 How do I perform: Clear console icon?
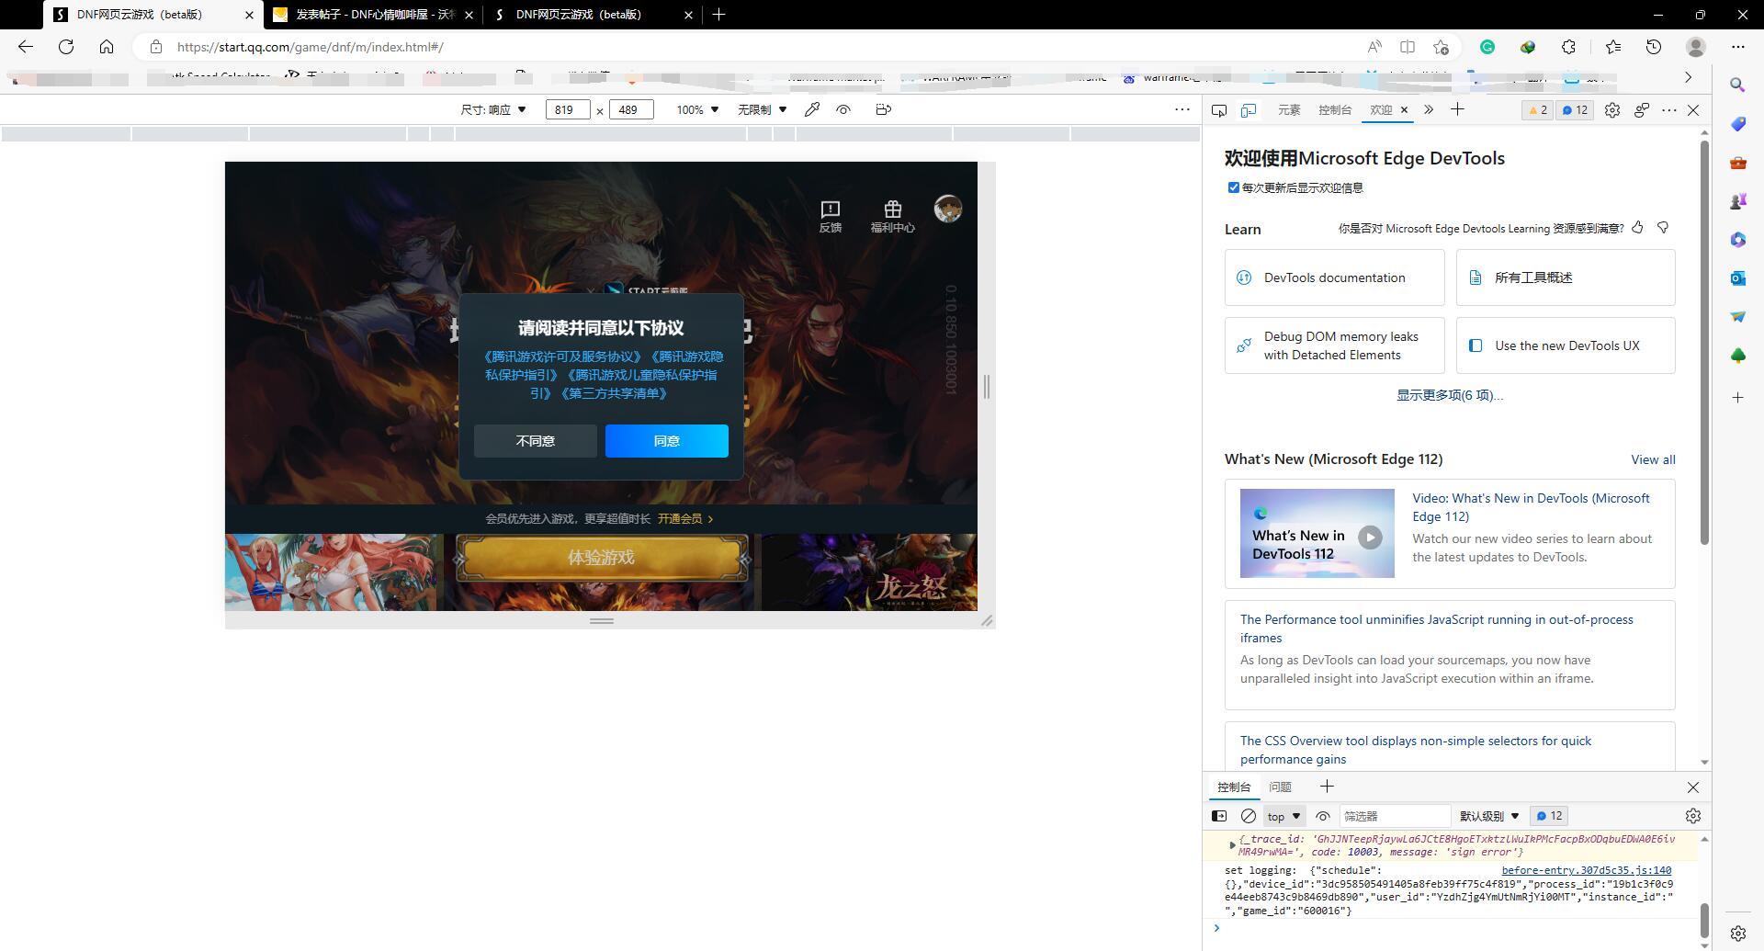point(1249,816)
